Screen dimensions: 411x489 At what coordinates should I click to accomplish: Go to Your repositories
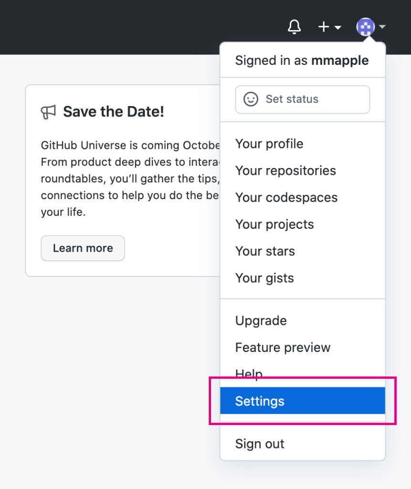285,170
